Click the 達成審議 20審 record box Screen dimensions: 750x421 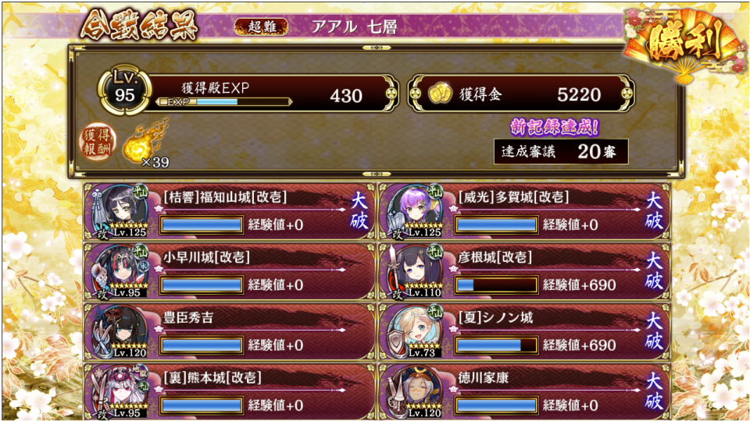pos(561,152)
